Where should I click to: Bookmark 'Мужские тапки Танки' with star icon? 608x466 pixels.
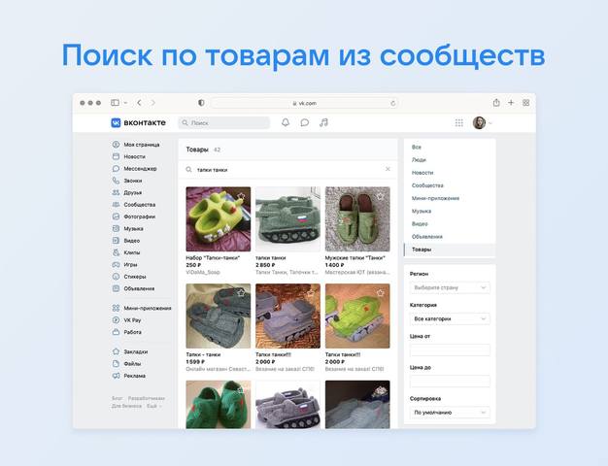coord(381,196)
